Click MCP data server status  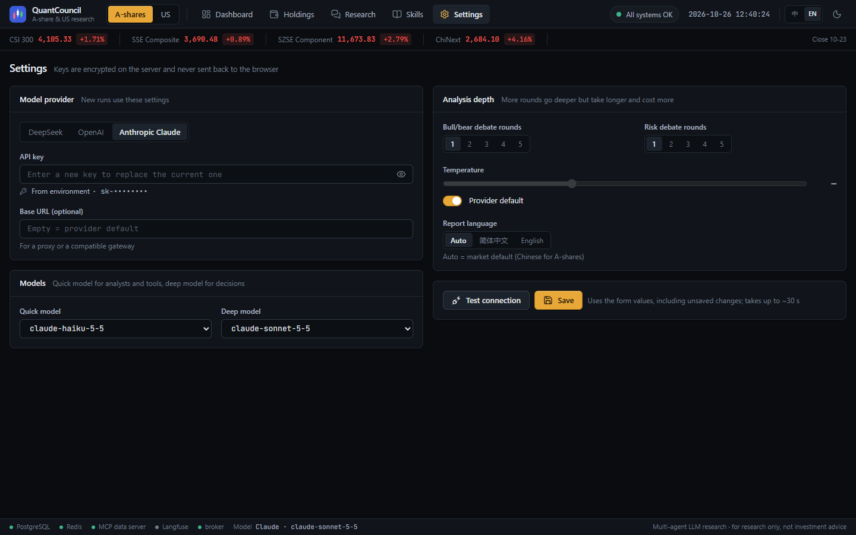[118, 527]
